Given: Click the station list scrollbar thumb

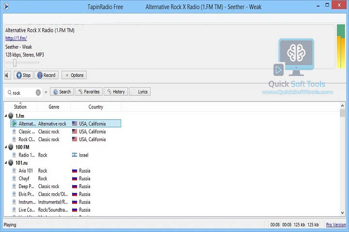Looking at the screenshot, I should click(342, 113).
